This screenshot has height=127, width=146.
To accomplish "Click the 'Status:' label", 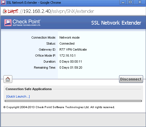I will [x=51, y=43].
